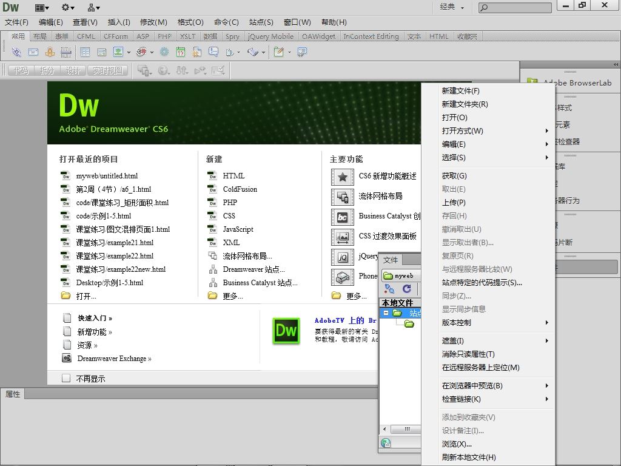Image resolution: width=621 pixels, height=466 pixels.
Task: Click the W3C Validation icon
Action: (200, 71)
